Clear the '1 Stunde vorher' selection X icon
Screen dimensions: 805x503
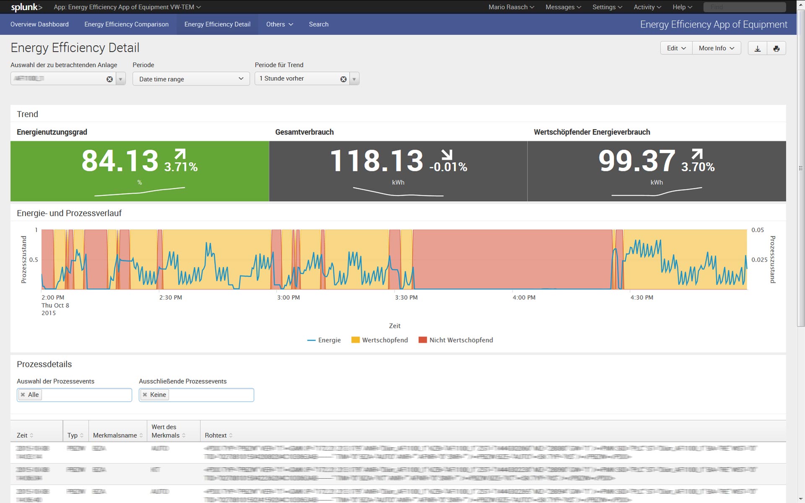(343, 79)
